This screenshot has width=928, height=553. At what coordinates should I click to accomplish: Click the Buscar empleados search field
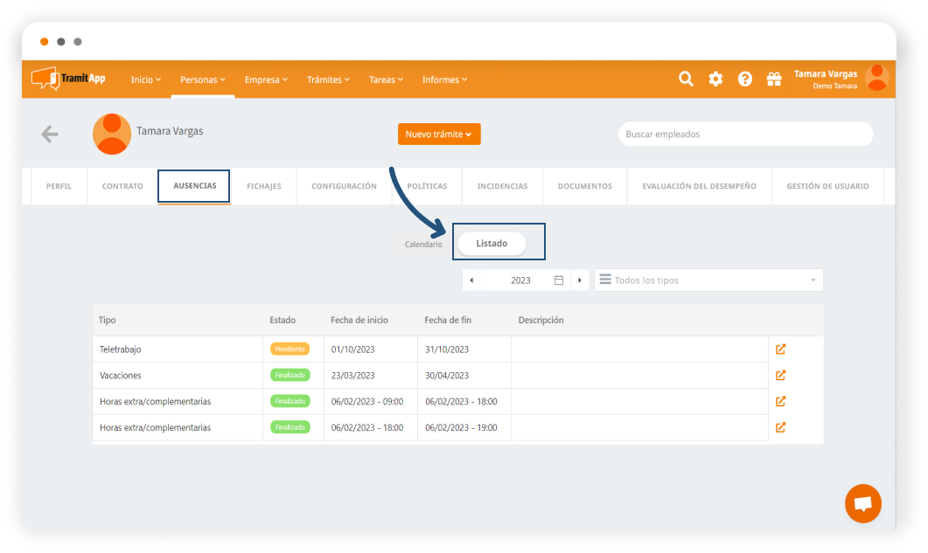coord(745,135)
